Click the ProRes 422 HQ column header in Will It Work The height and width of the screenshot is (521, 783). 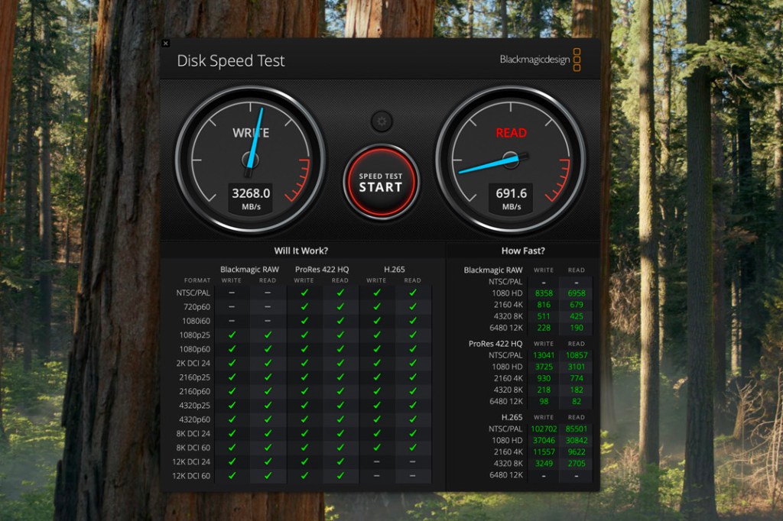(x=322, y=270)
